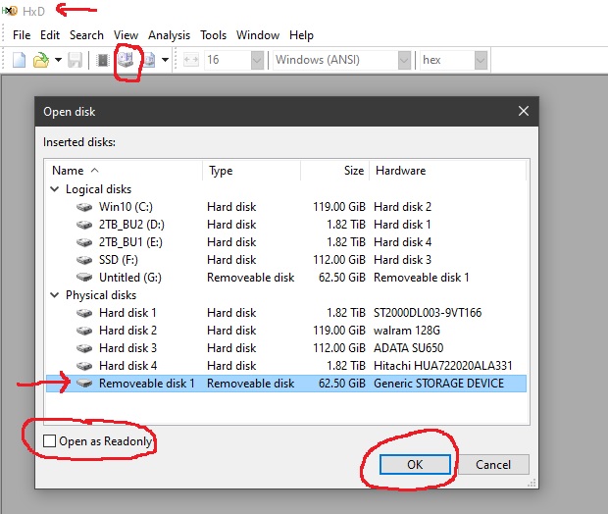608x514 pixels.
Task: Click drive icon beside physical Hard disk 1
Action: coord(84,313)
